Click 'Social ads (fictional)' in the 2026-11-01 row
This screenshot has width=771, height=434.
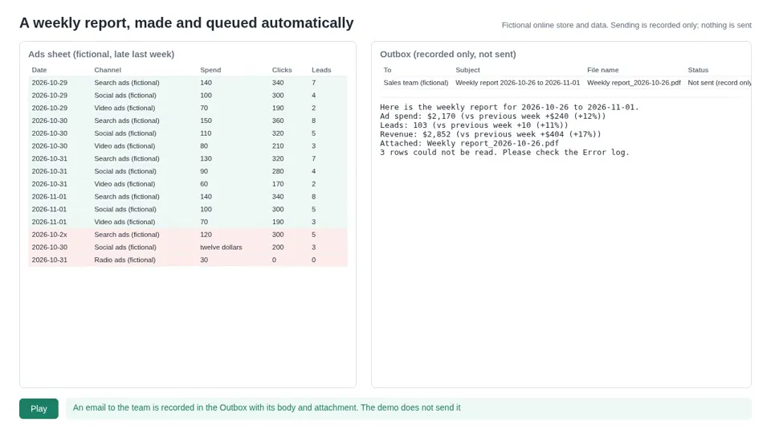coord(125,209)
